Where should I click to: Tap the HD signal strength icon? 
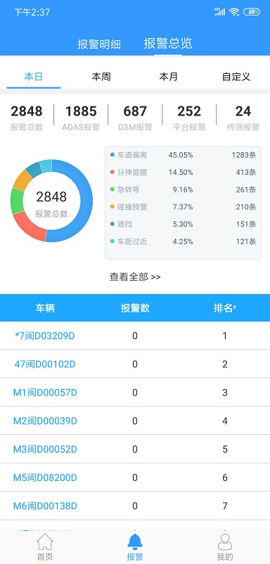[x=219, y=11]
